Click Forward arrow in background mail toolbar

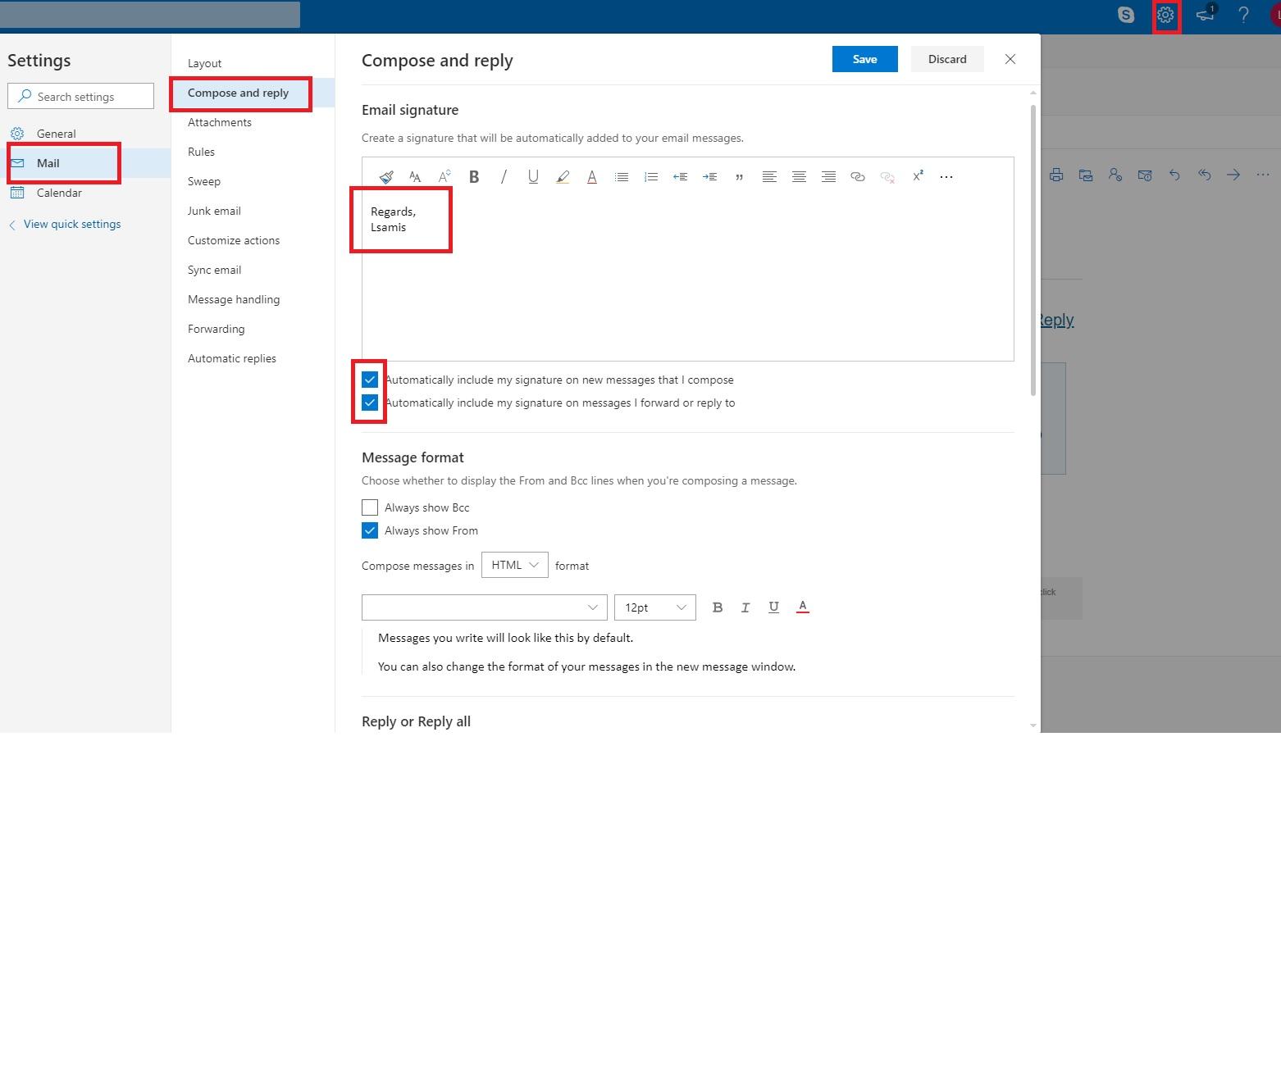1233,175
